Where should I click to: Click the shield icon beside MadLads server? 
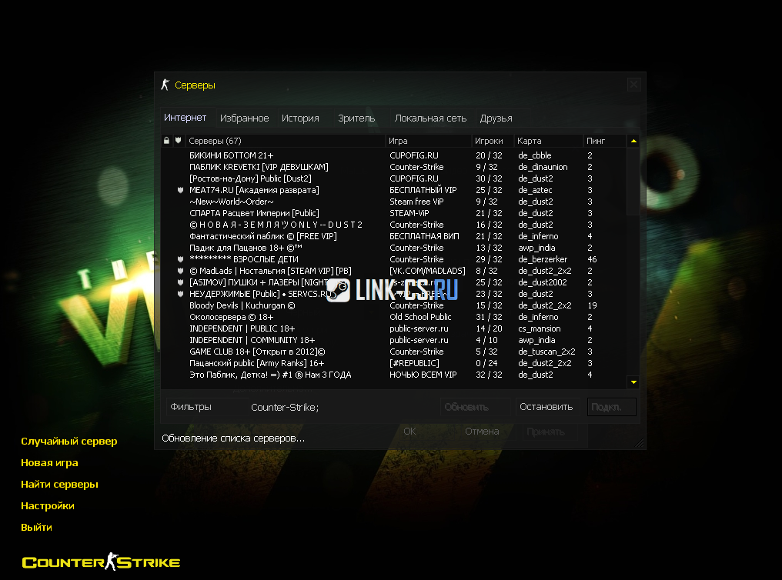180,271
